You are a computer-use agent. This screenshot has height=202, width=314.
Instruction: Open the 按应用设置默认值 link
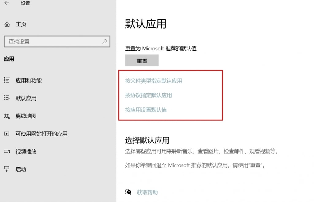[x=146, y=110]
